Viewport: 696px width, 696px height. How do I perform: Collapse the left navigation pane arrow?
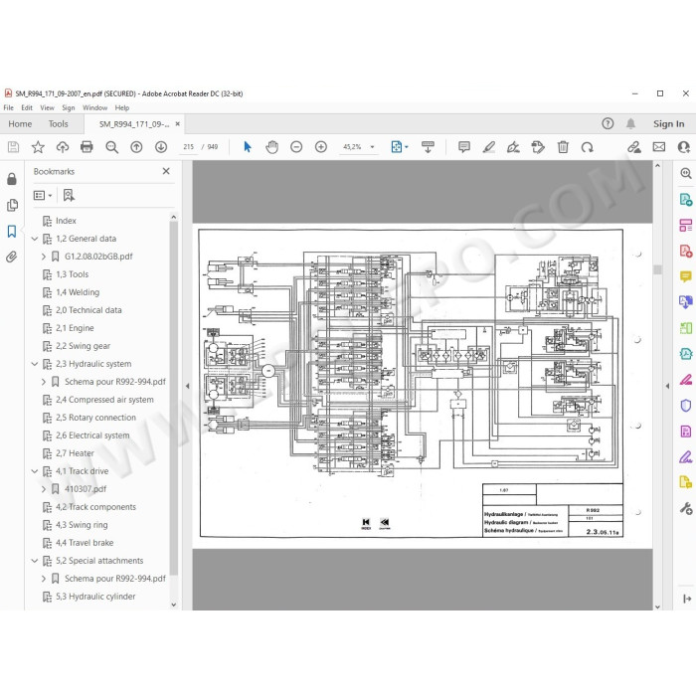tap(187, 386)
